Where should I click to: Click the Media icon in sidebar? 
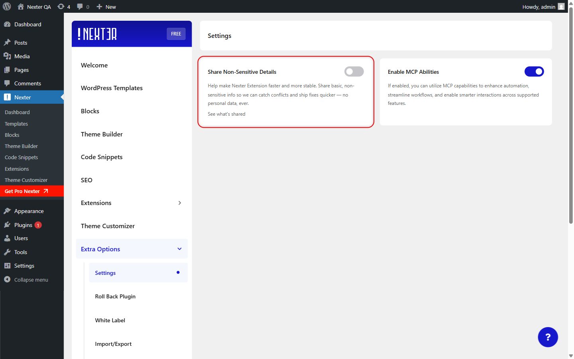(7, 56)
